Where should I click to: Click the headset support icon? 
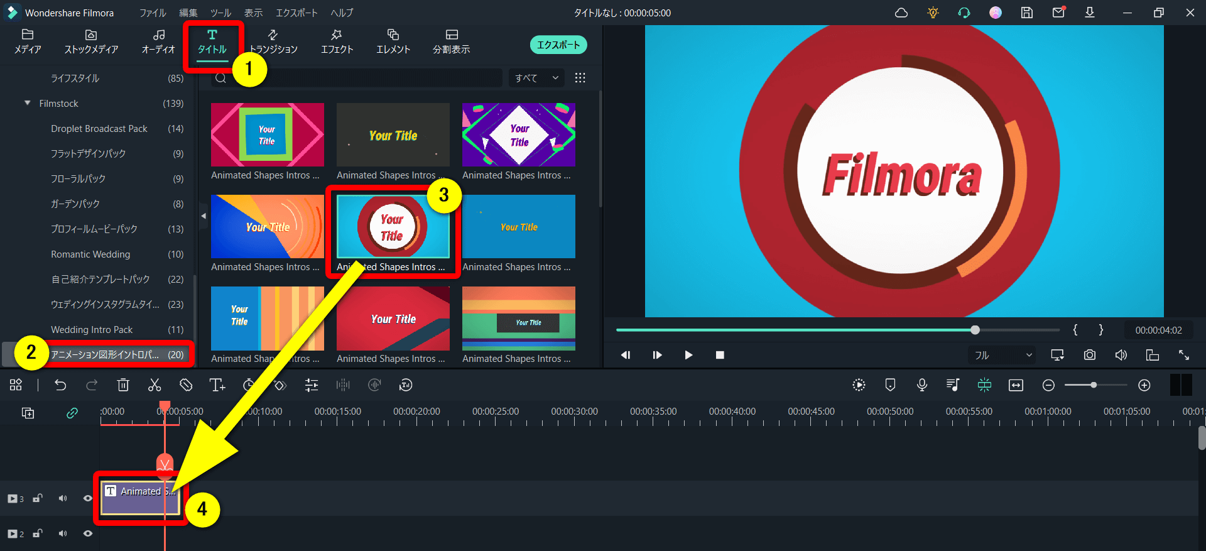tap(964, 13)
